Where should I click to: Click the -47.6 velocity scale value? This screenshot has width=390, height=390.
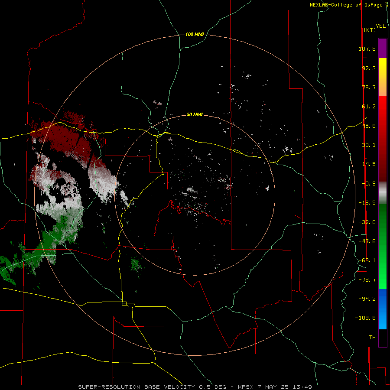tap(367, 241)
